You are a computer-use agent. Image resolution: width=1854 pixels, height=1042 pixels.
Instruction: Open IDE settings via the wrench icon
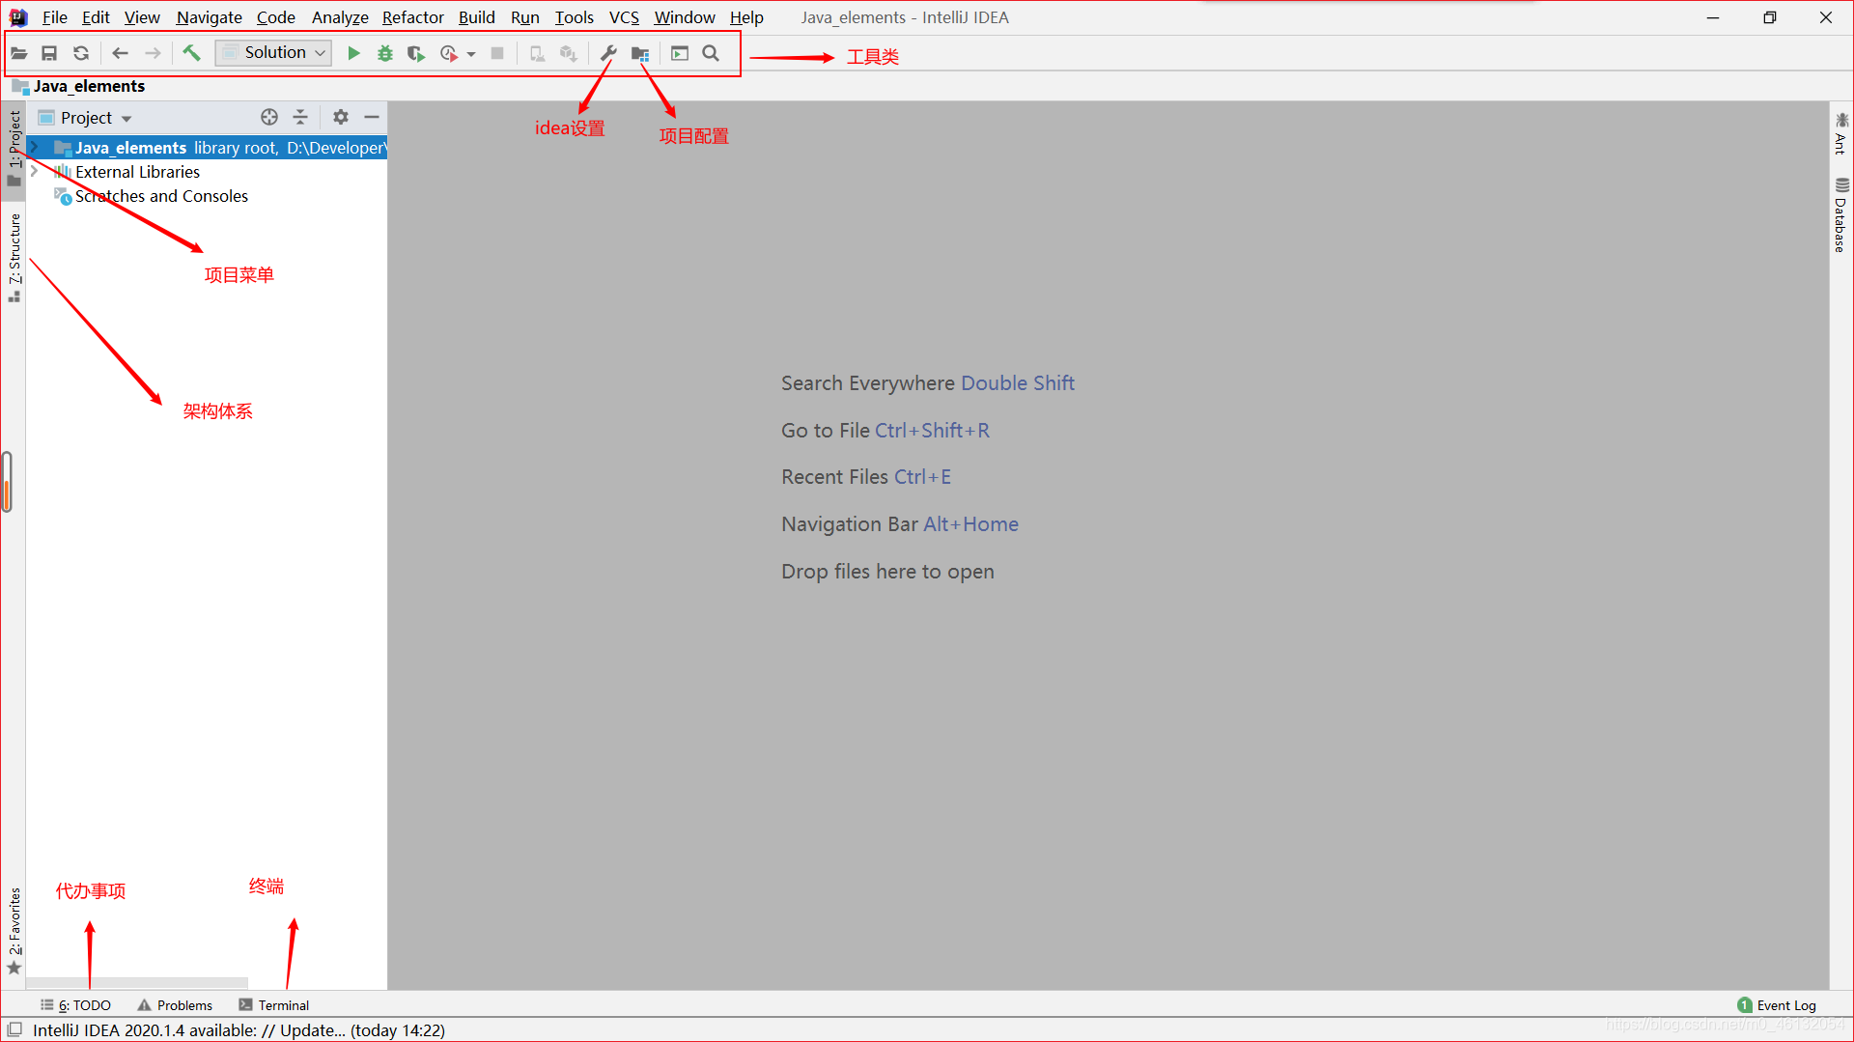[x=608, y=53]
